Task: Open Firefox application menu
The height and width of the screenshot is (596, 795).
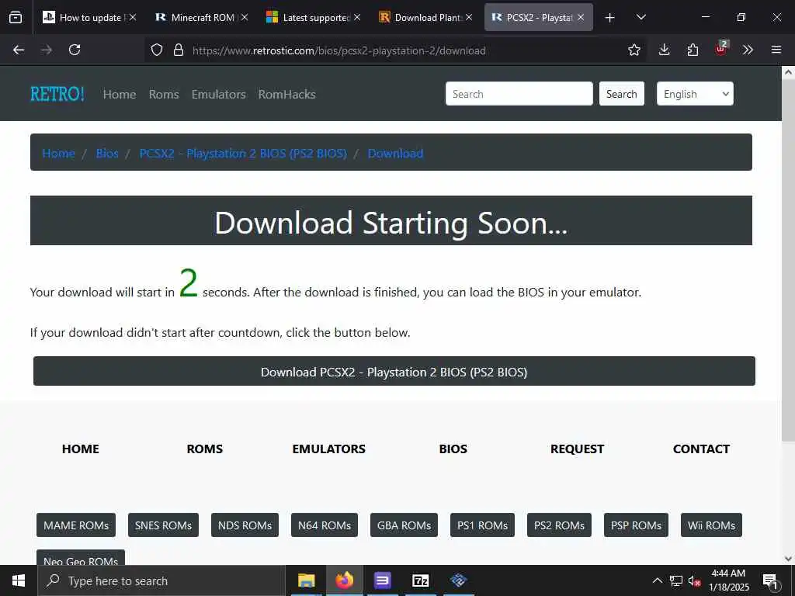Action: tap(776, 50)
